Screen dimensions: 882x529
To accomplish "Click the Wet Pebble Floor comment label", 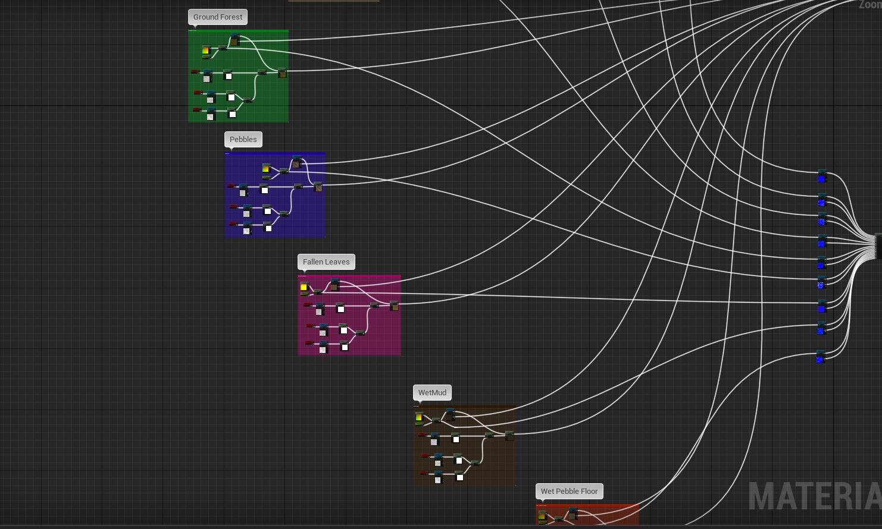I will tap(569, 492).
